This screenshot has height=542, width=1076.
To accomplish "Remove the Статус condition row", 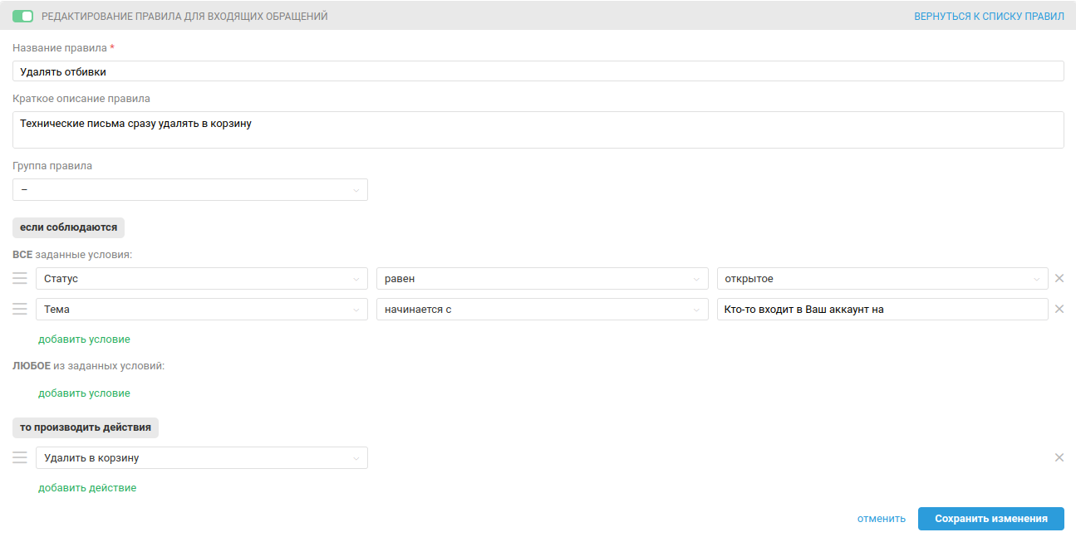I will click(1059, 278).
